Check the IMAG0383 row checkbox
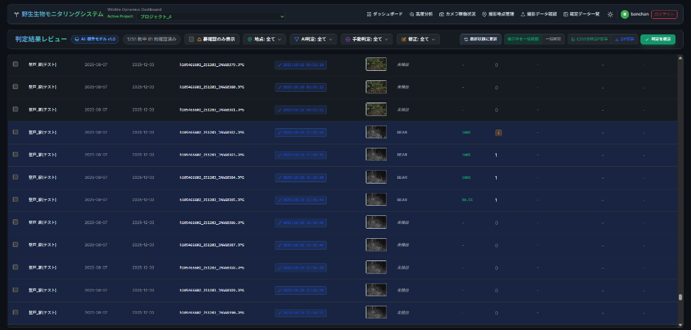The width and height of the screenshot is (691, 330). point(16,155)
